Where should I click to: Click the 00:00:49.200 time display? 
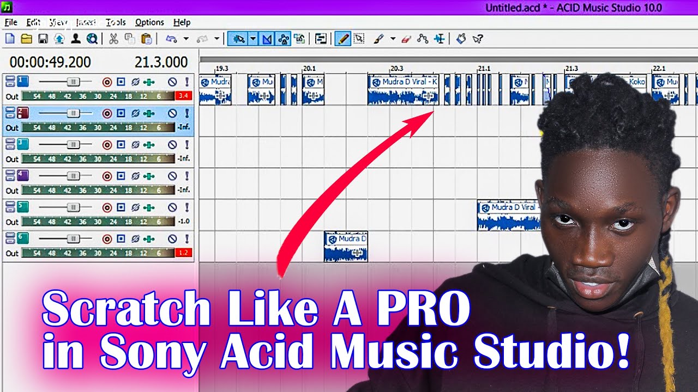(50, 62)
